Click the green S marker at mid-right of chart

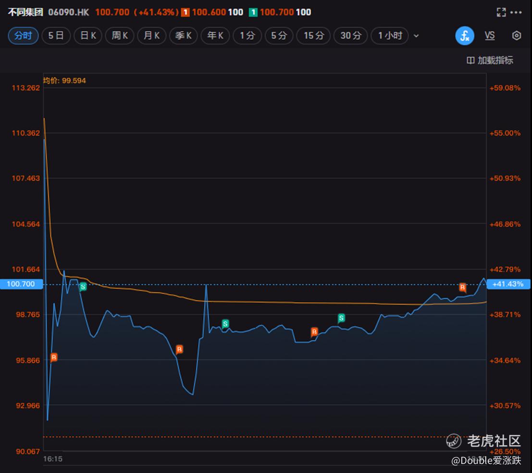341,318
